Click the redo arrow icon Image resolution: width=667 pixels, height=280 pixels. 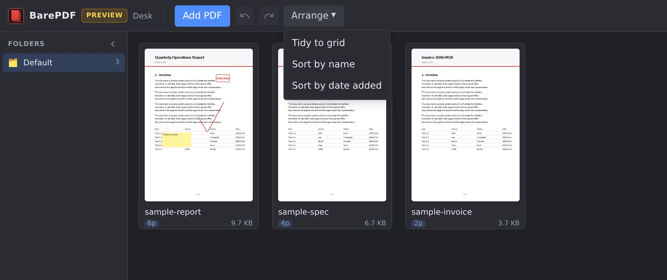point(269,16)
